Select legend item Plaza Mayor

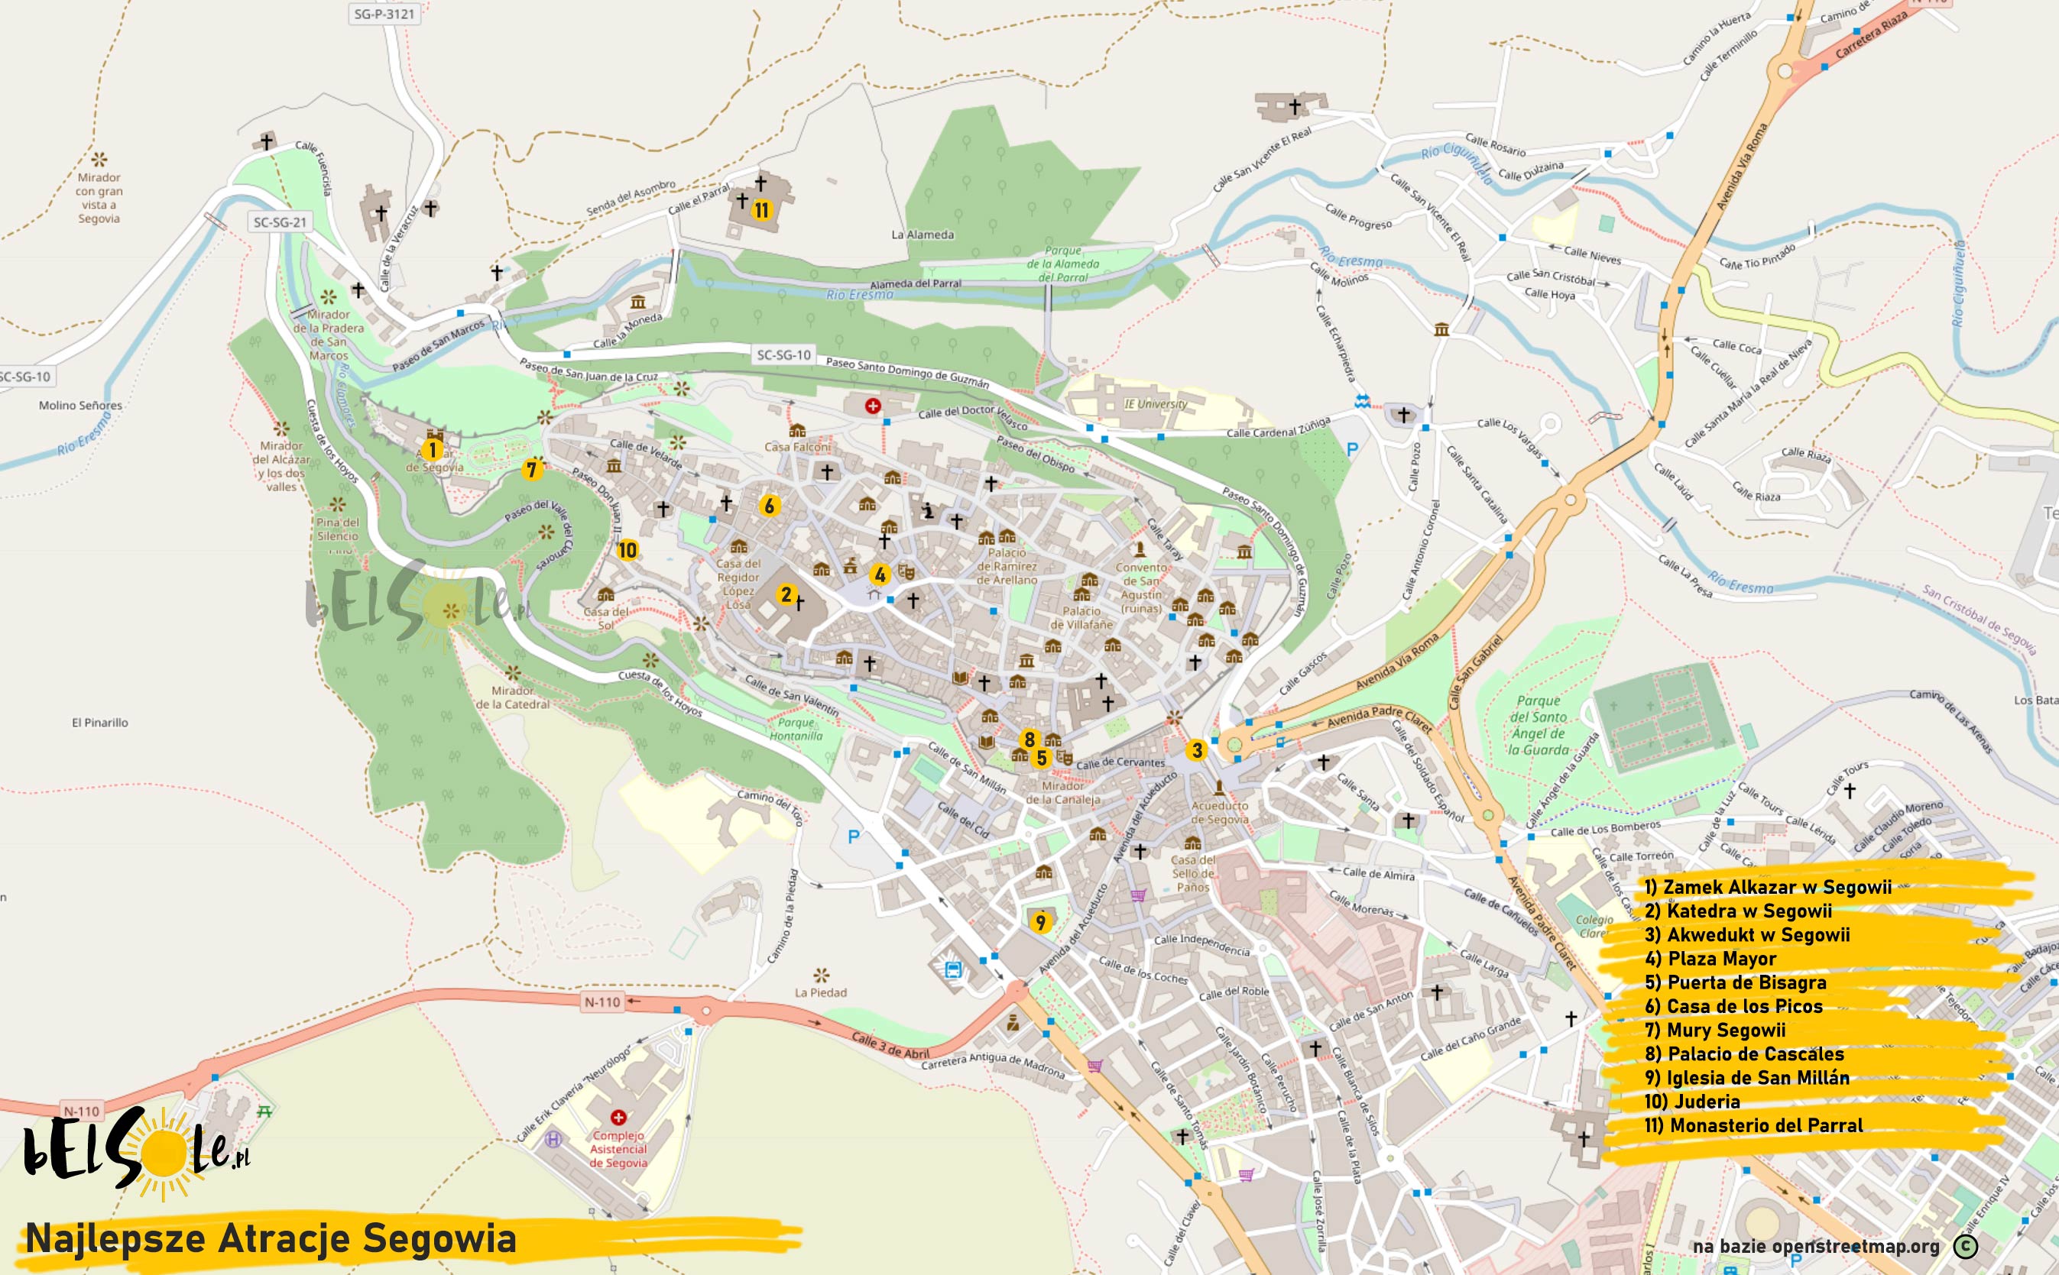(1710, 959)
